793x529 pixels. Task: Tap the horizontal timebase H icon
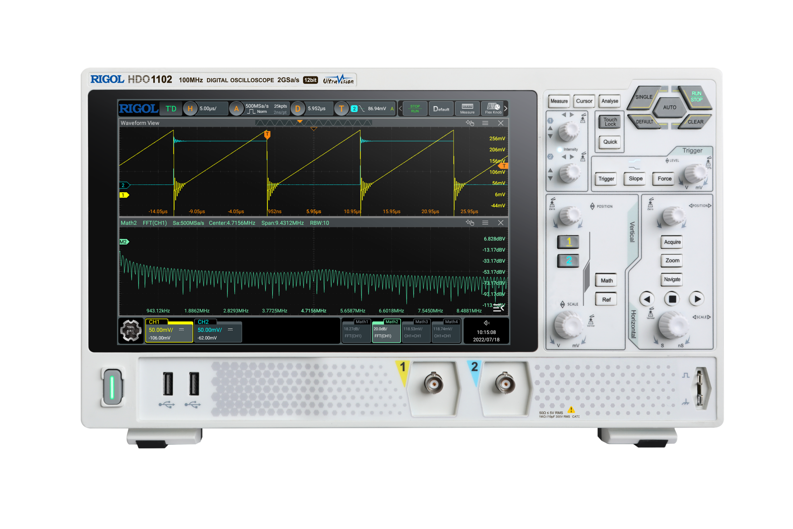[190, 108]
